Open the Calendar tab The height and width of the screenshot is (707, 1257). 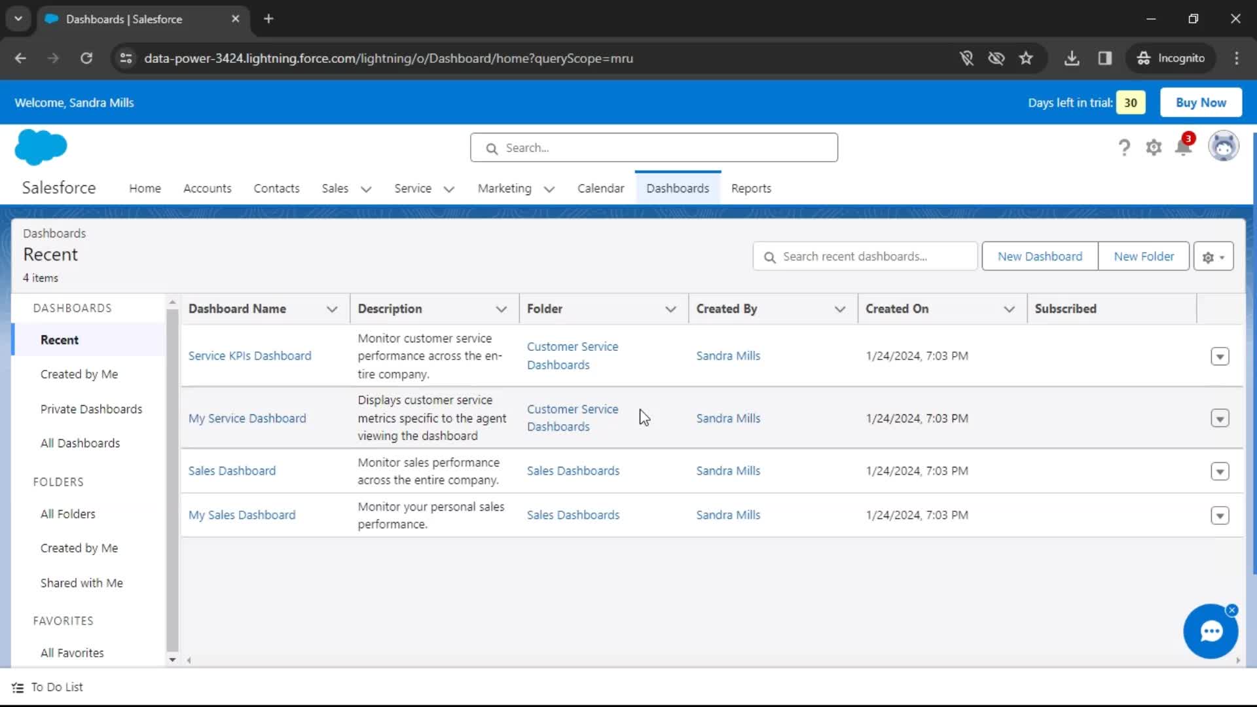[600, 189]
